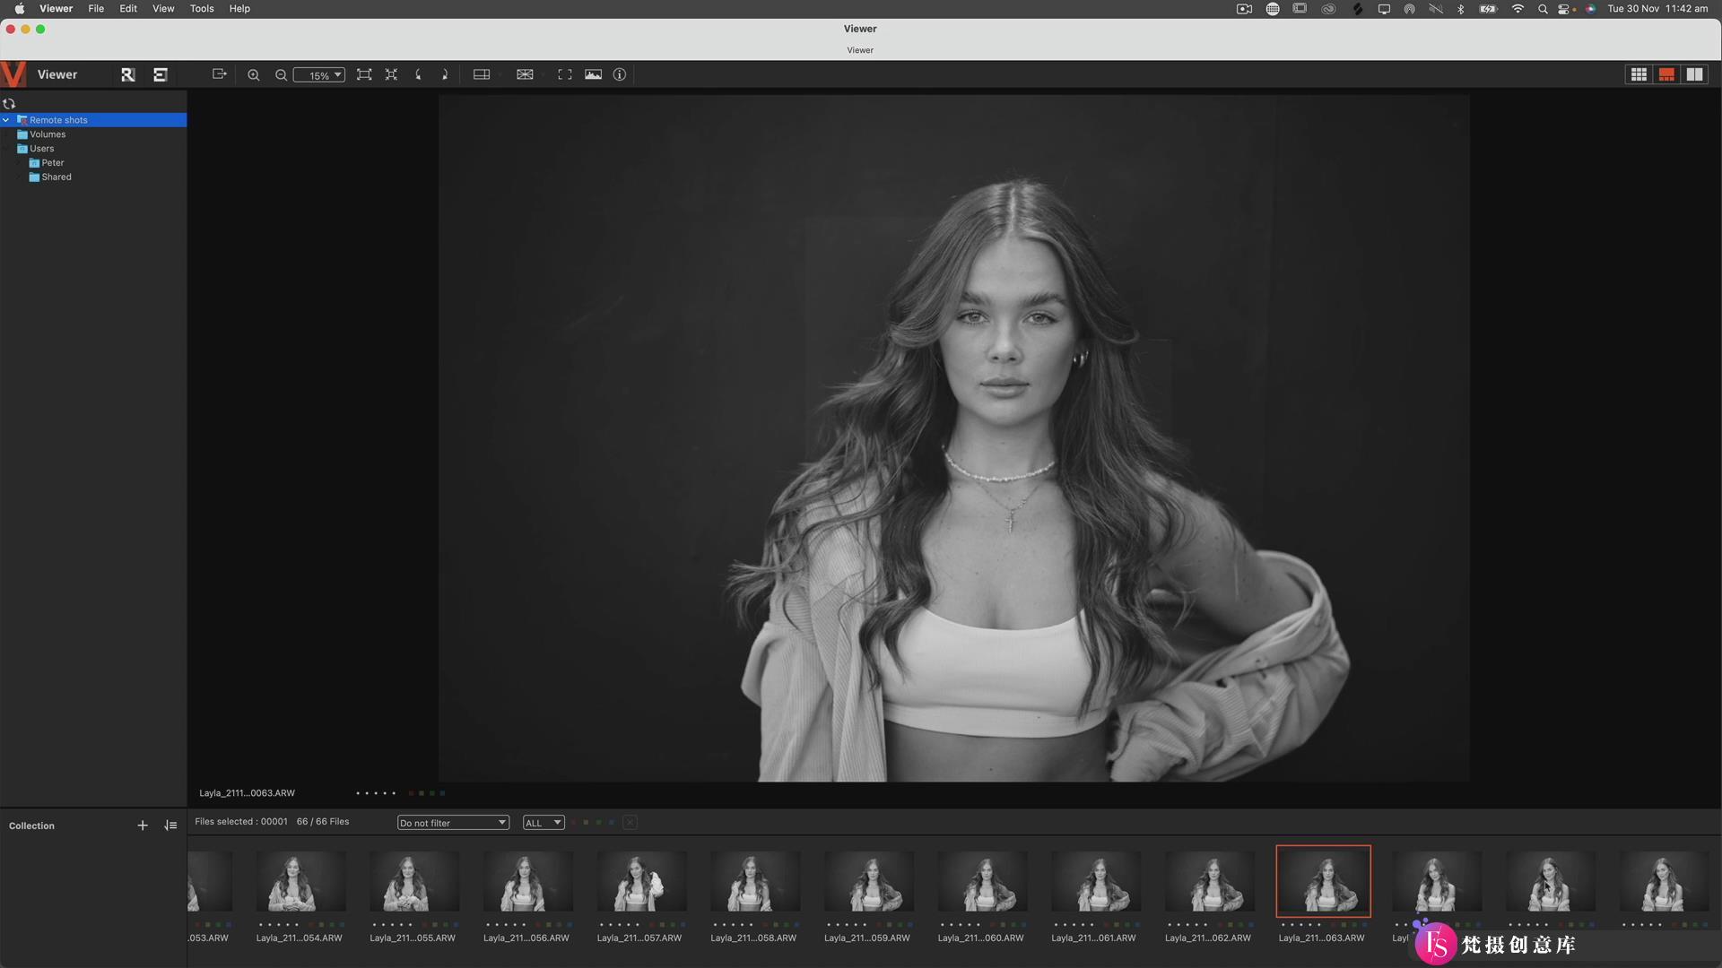Select thumbnail Layla_211...059.ARW
This screenshot has height=968, width=1722.
pyautogui.click(x=868, y=882)
